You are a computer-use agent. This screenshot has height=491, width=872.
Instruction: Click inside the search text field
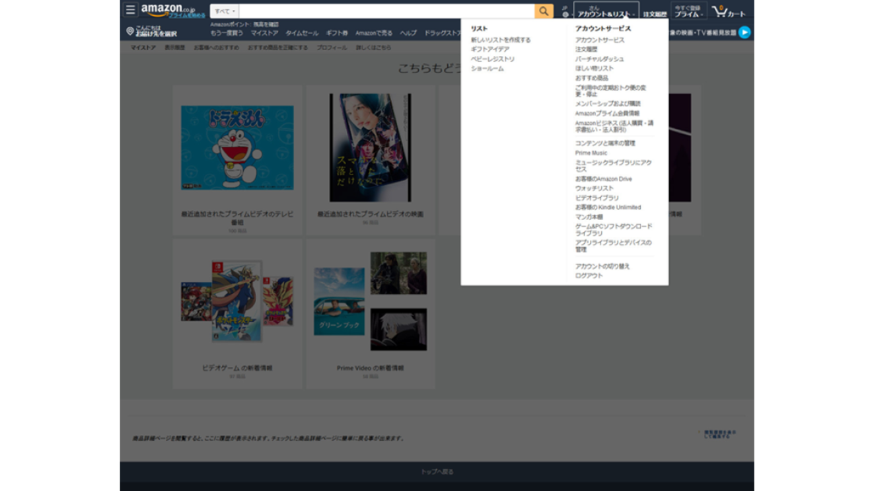[x=386, y=11]
